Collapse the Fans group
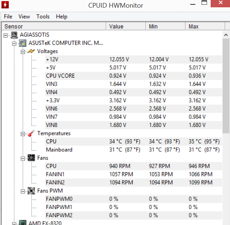 pyautogui.click(x=23, y=159)
